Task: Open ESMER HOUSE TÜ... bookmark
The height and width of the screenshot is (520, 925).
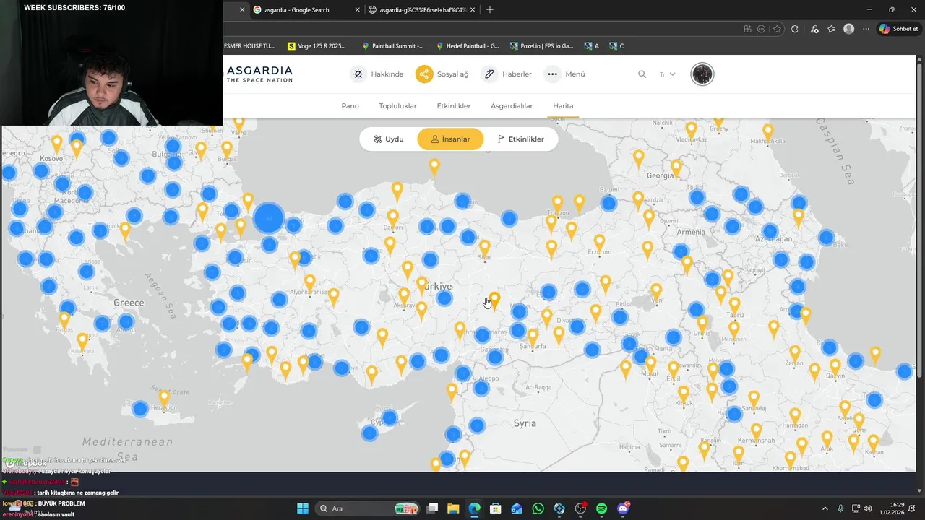Action: (x=249, y=46)
